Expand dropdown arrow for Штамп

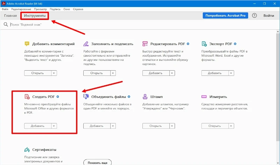[172, 126]
